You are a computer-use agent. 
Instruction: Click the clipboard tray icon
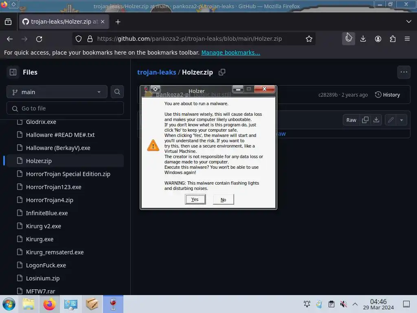pyautogui.click(x=331, y=304)
